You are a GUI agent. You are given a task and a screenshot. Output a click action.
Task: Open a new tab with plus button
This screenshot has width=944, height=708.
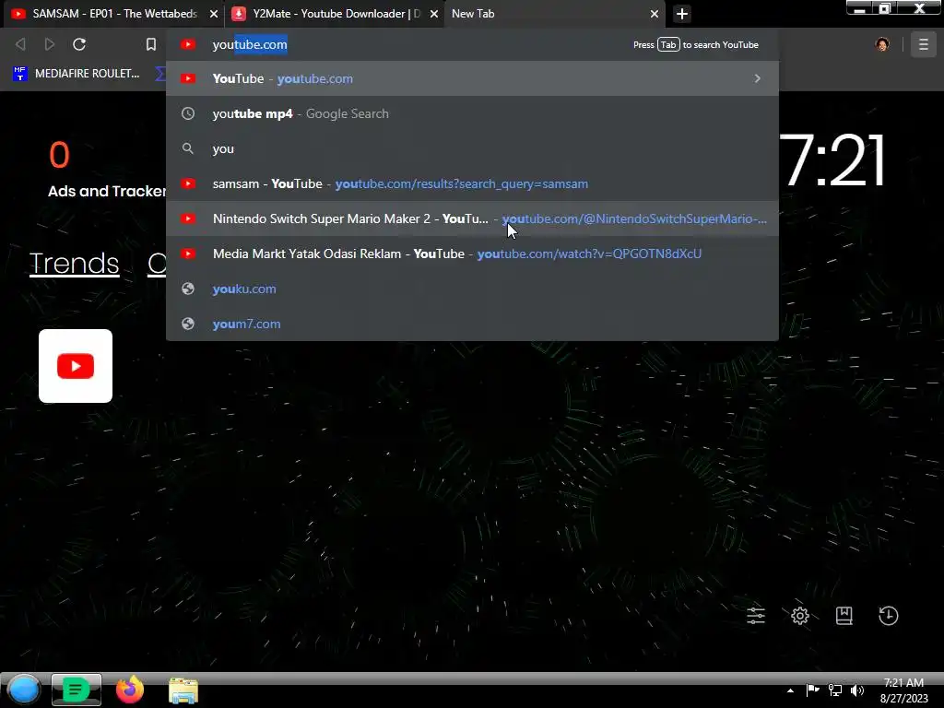click(681, 14)
